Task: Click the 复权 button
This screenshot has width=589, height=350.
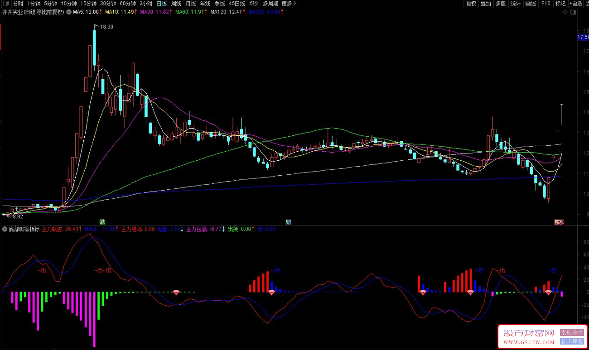Action: (x=471, y=4)
